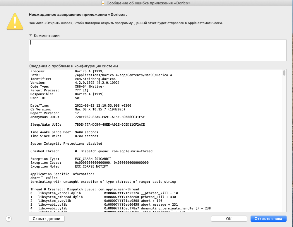Viewport: 293px width, 227px height.
Task: Click the Anonymous UUID 728FF062 line
Action: click(x=88, y=117)
